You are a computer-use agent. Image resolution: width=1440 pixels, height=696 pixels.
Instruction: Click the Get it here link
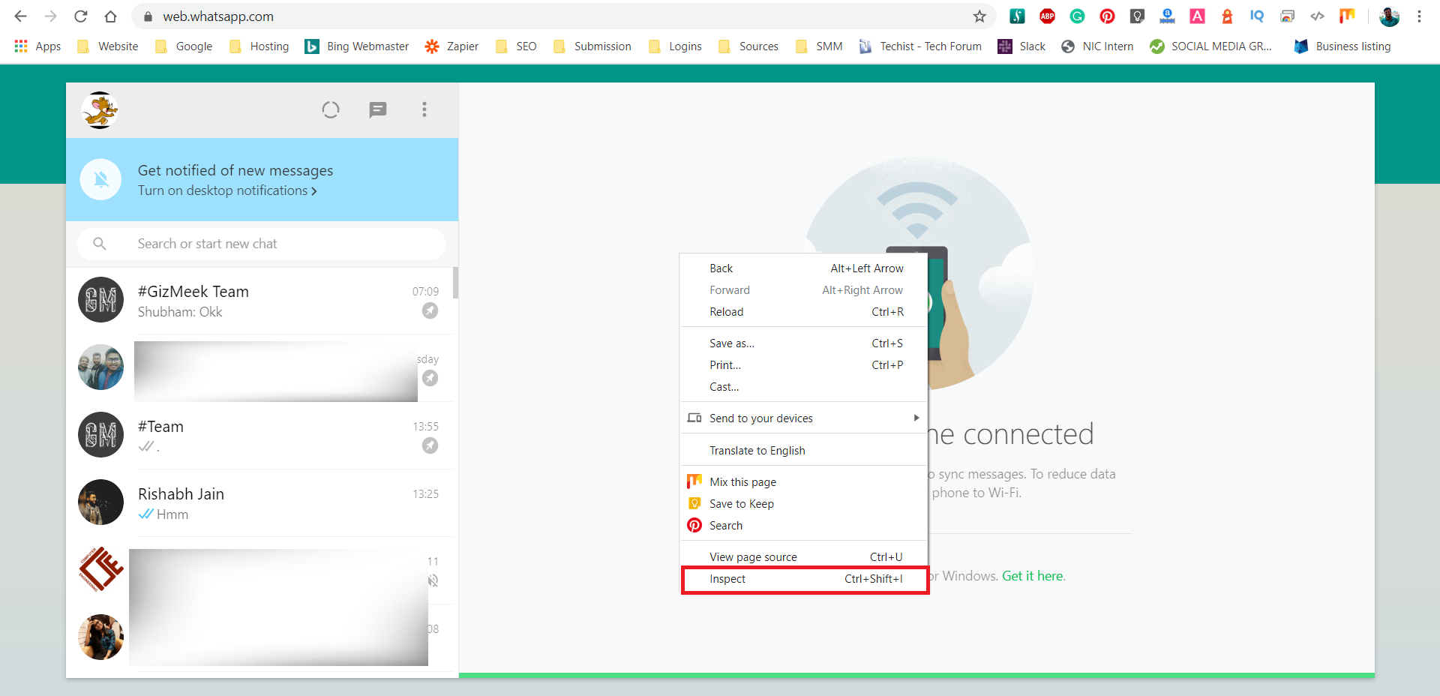(x=1033, y=576)
